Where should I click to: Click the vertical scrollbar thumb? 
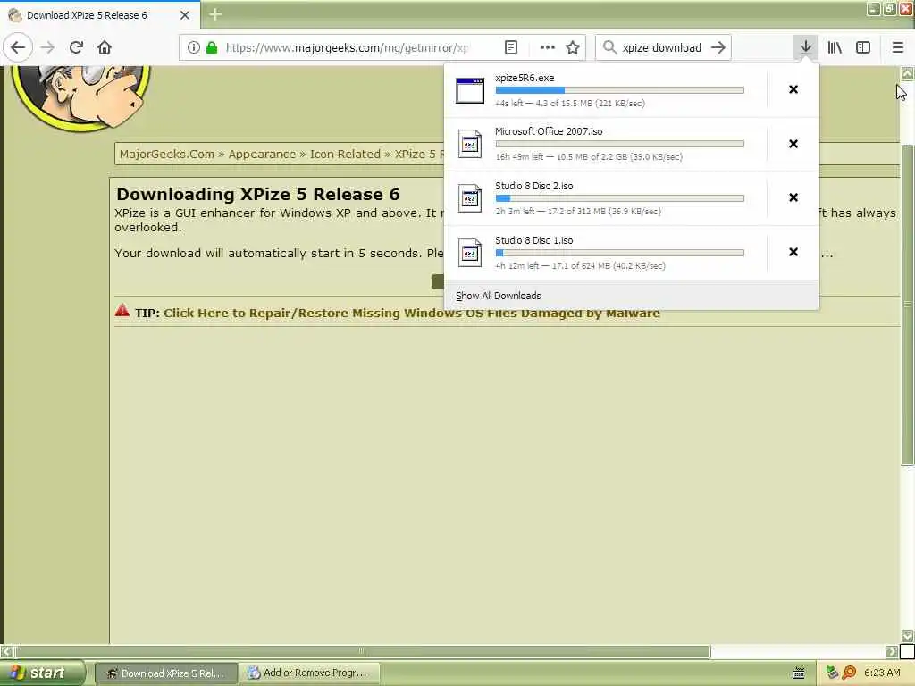pos(907,304)
